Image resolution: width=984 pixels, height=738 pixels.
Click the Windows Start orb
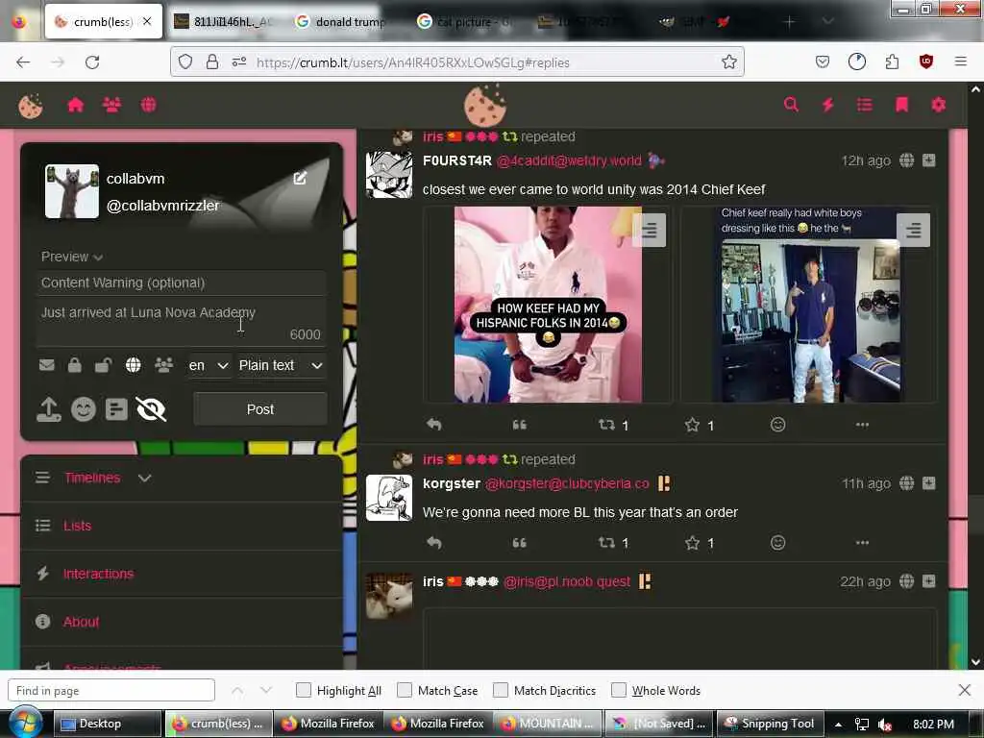click(24, 723)
